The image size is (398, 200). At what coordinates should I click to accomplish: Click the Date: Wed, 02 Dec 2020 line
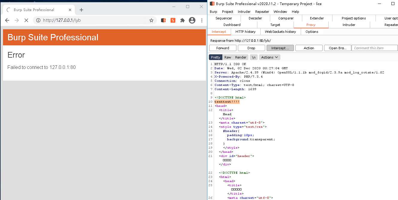tap(251, 68)
